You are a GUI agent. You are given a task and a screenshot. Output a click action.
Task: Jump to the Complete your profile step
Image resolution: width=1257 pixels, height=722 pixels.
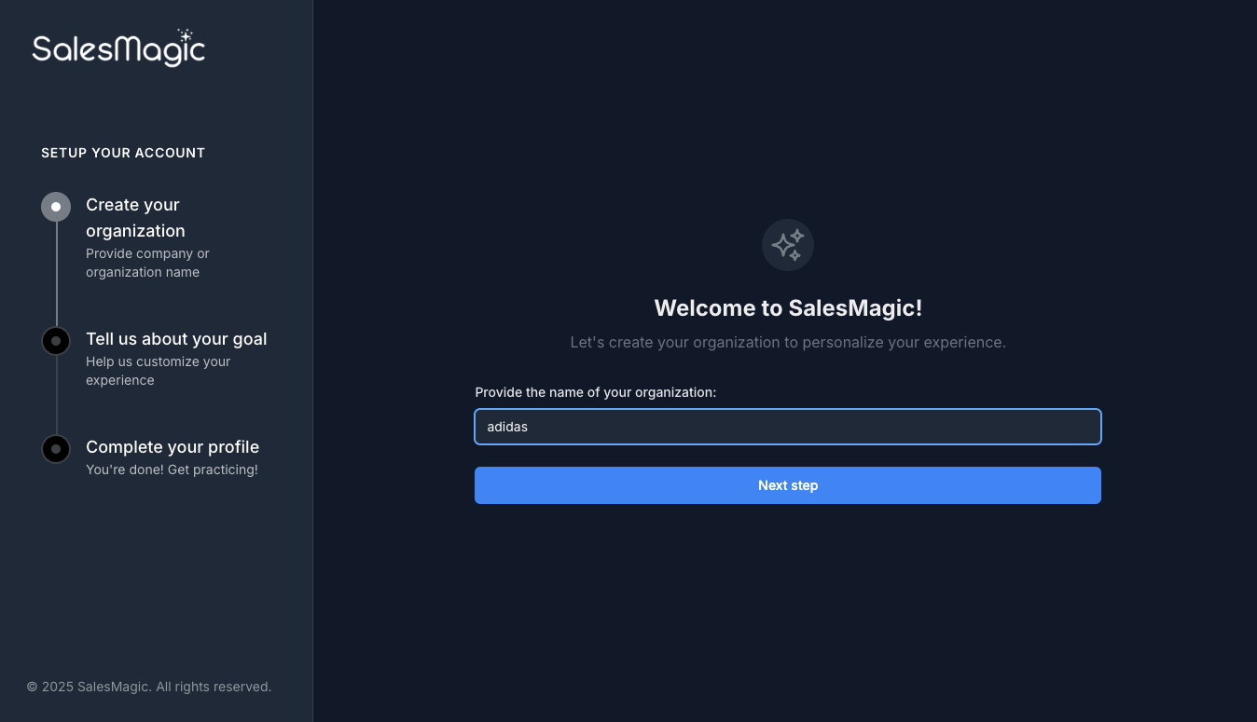[x=173, y=447]
